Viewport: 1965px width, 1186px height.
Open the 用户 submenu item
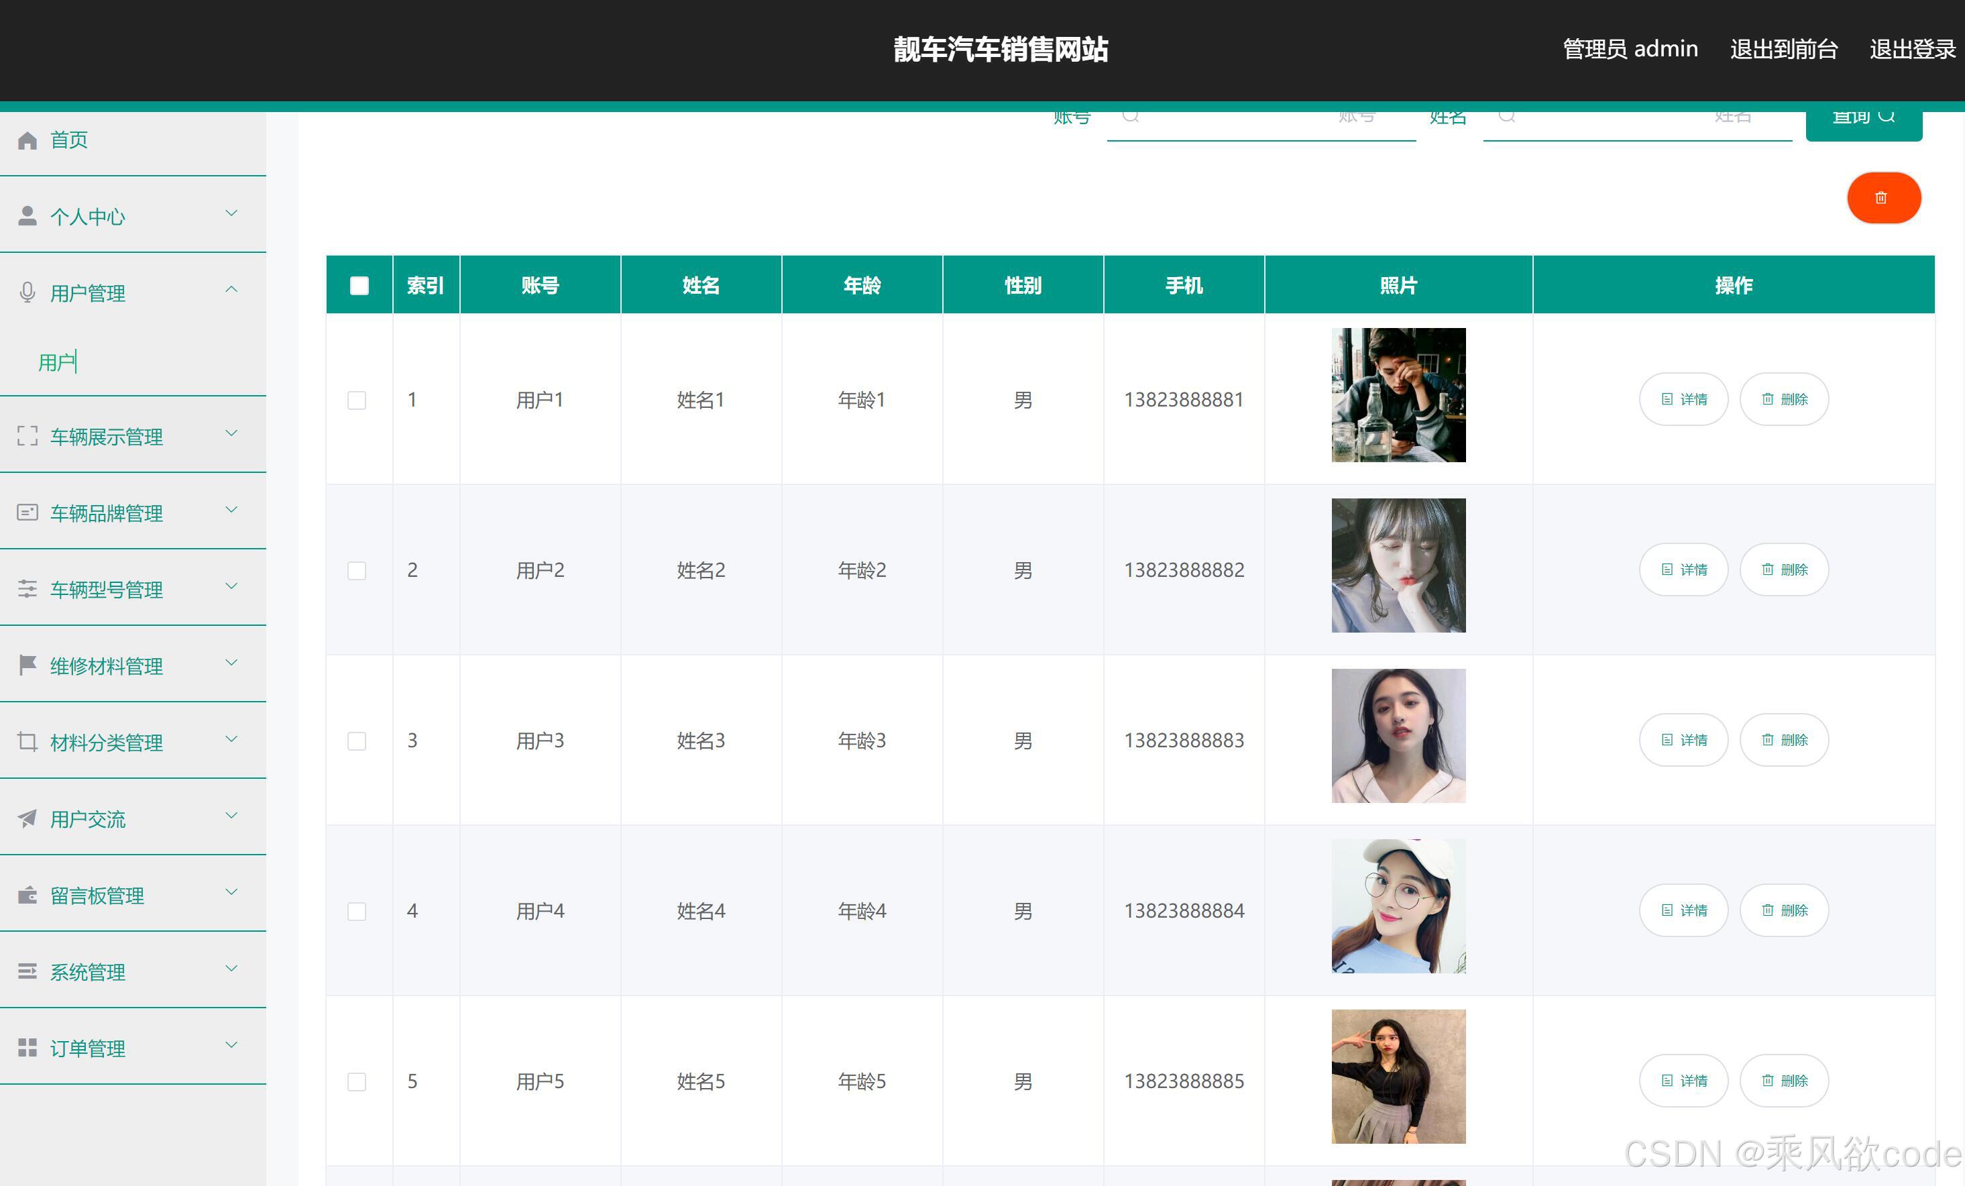pyautogui.click(x=58, y=363)
